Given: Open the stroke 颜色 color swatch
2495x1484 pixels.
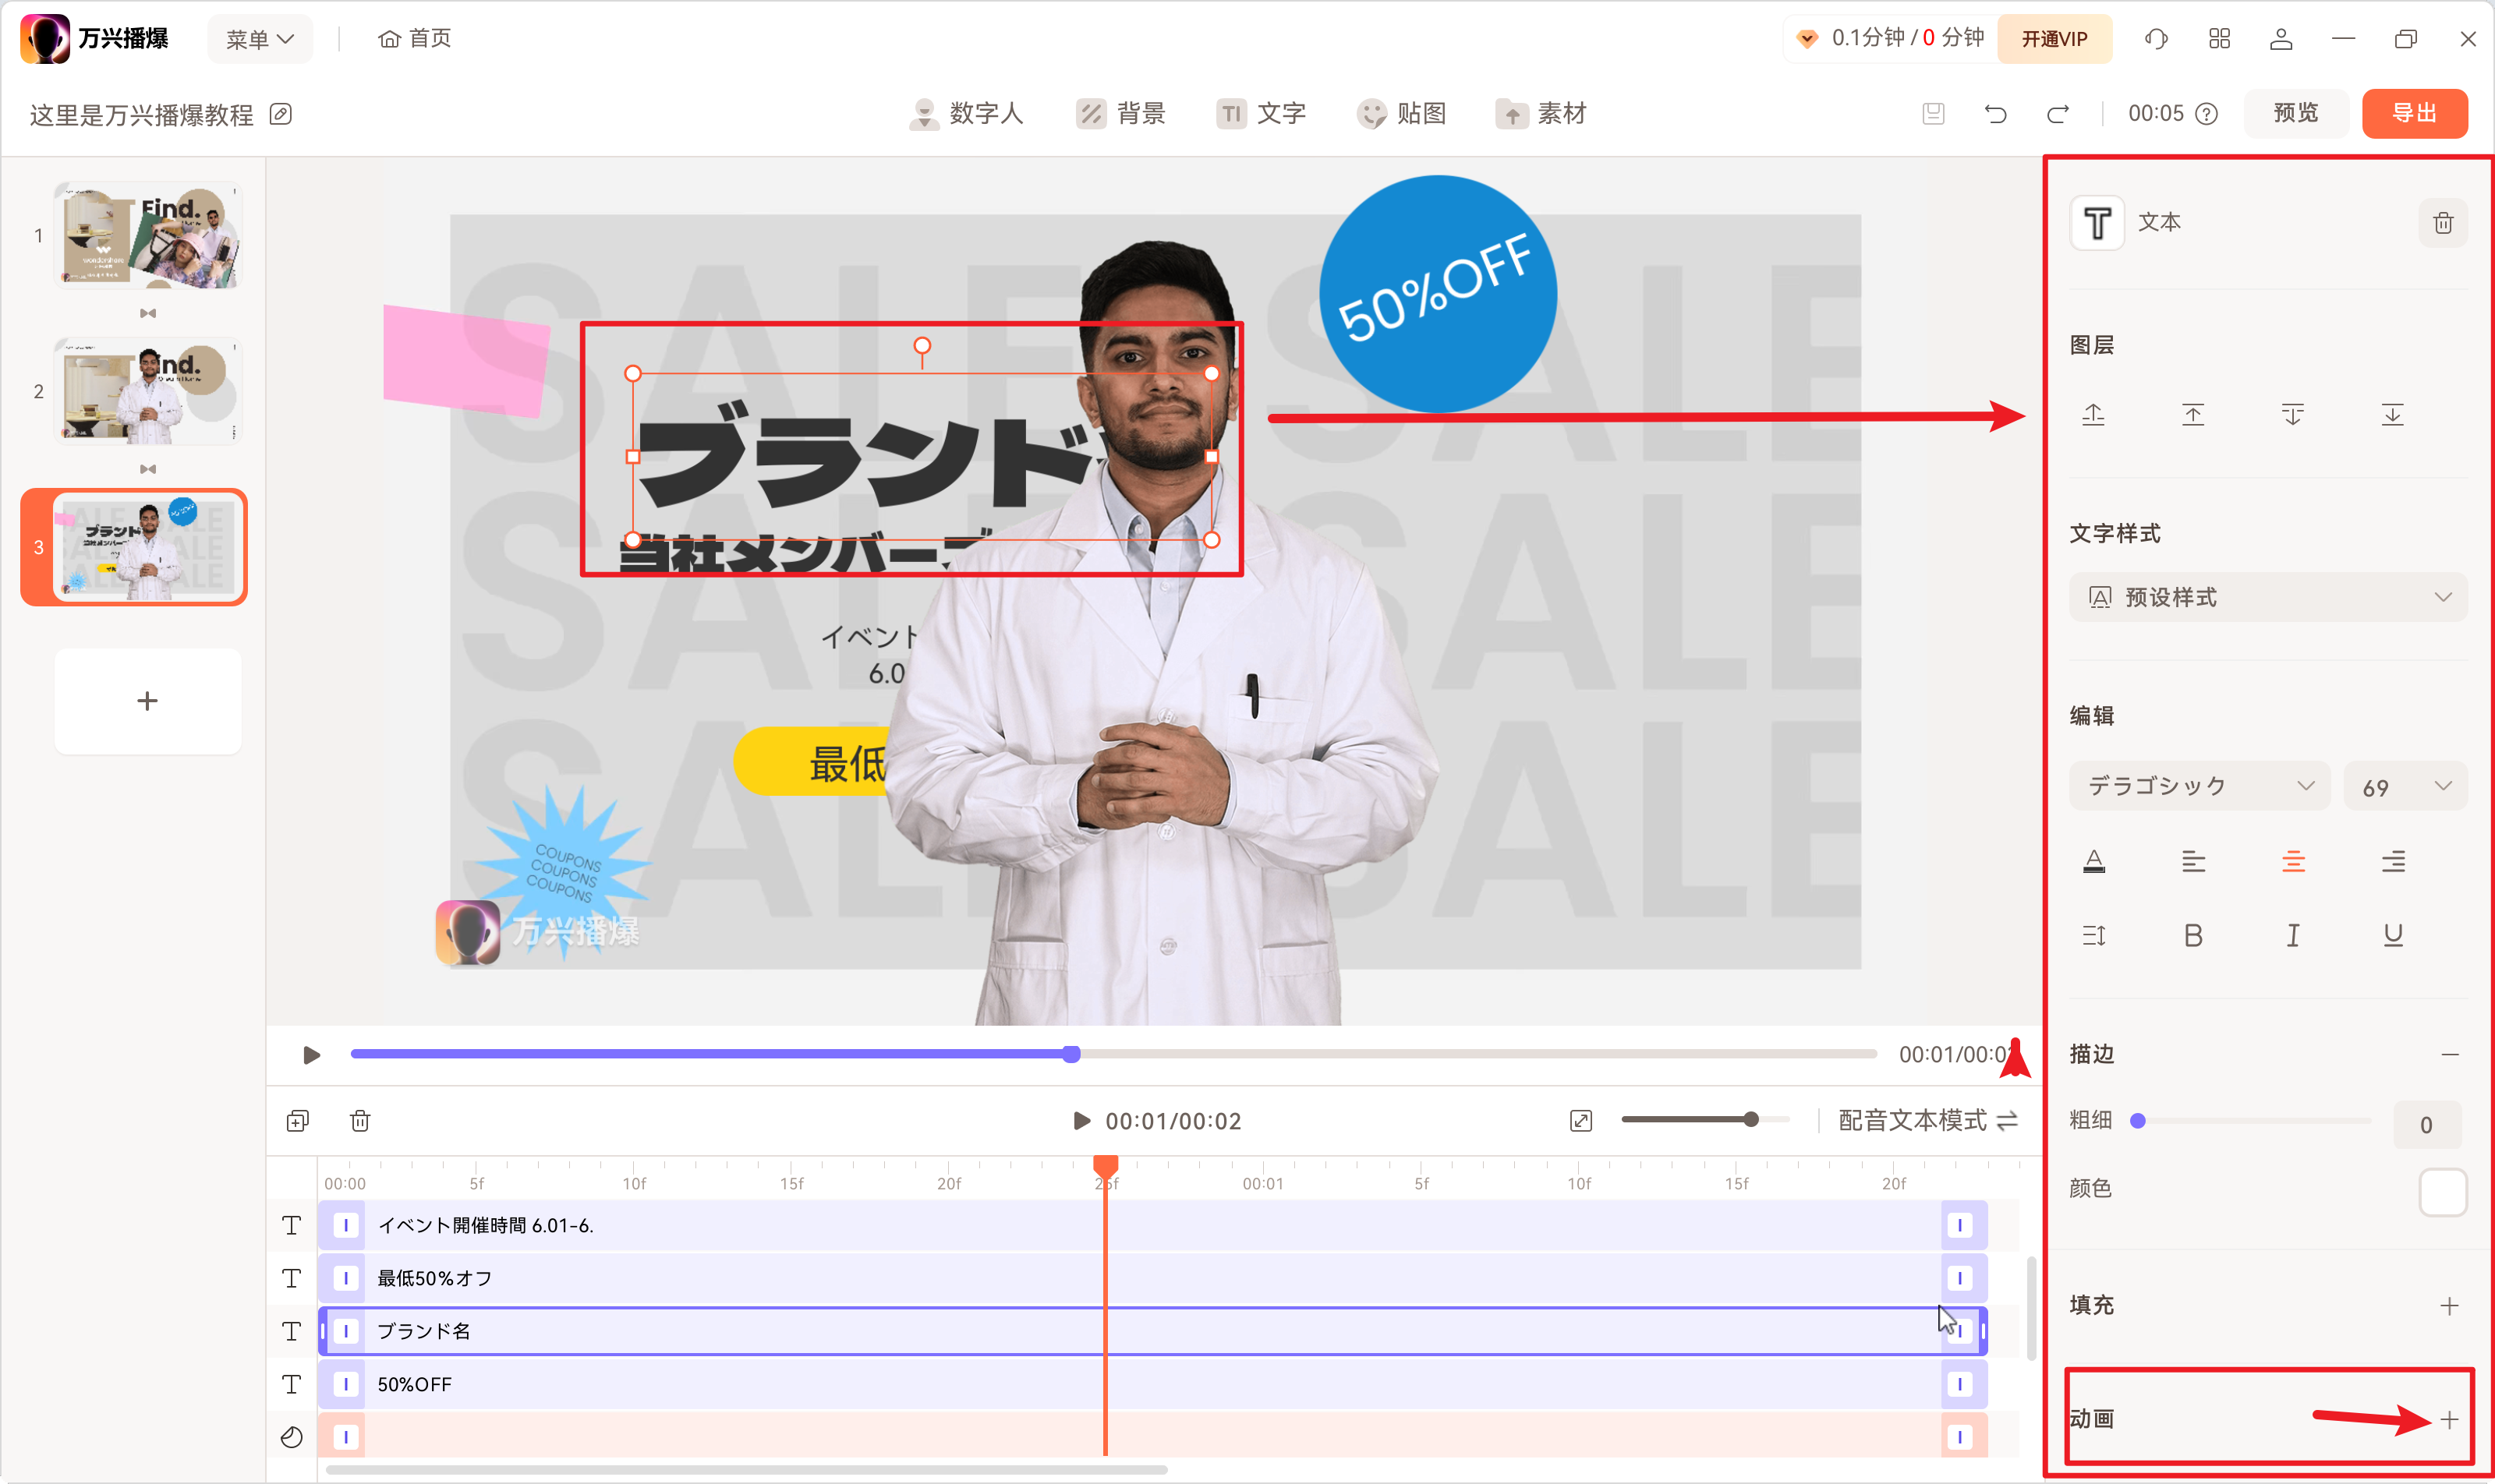Looking at the screenshot, I should pos(2442,1191).
